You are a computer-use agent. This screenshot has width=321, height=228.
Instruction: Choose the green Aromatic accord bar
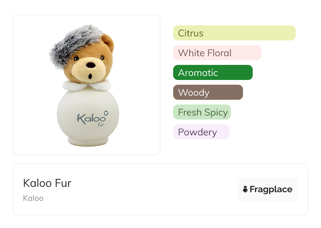(213, 73)
